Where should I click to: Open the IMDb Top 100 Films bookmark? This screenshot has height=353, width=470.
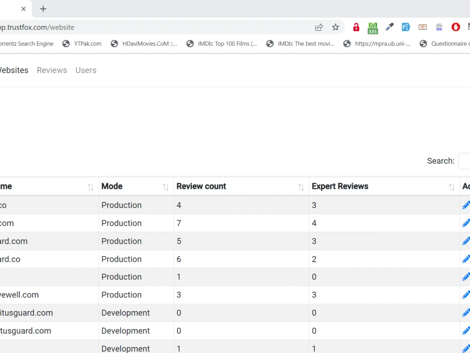[222, 43]
